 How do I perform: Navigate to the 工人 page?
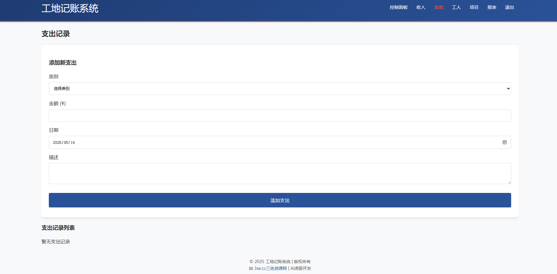click(456, 7)
